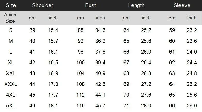This screenshot has height=112, width=202.
Task: Click the XL size row label
Action: (11, 63)
